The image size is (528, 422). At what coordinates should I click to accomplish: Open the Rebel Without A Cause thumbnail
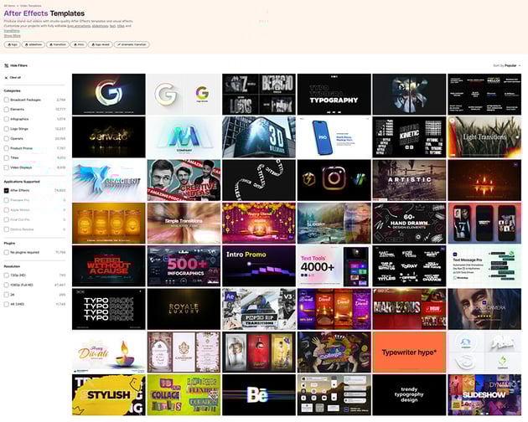click(109, 266)
